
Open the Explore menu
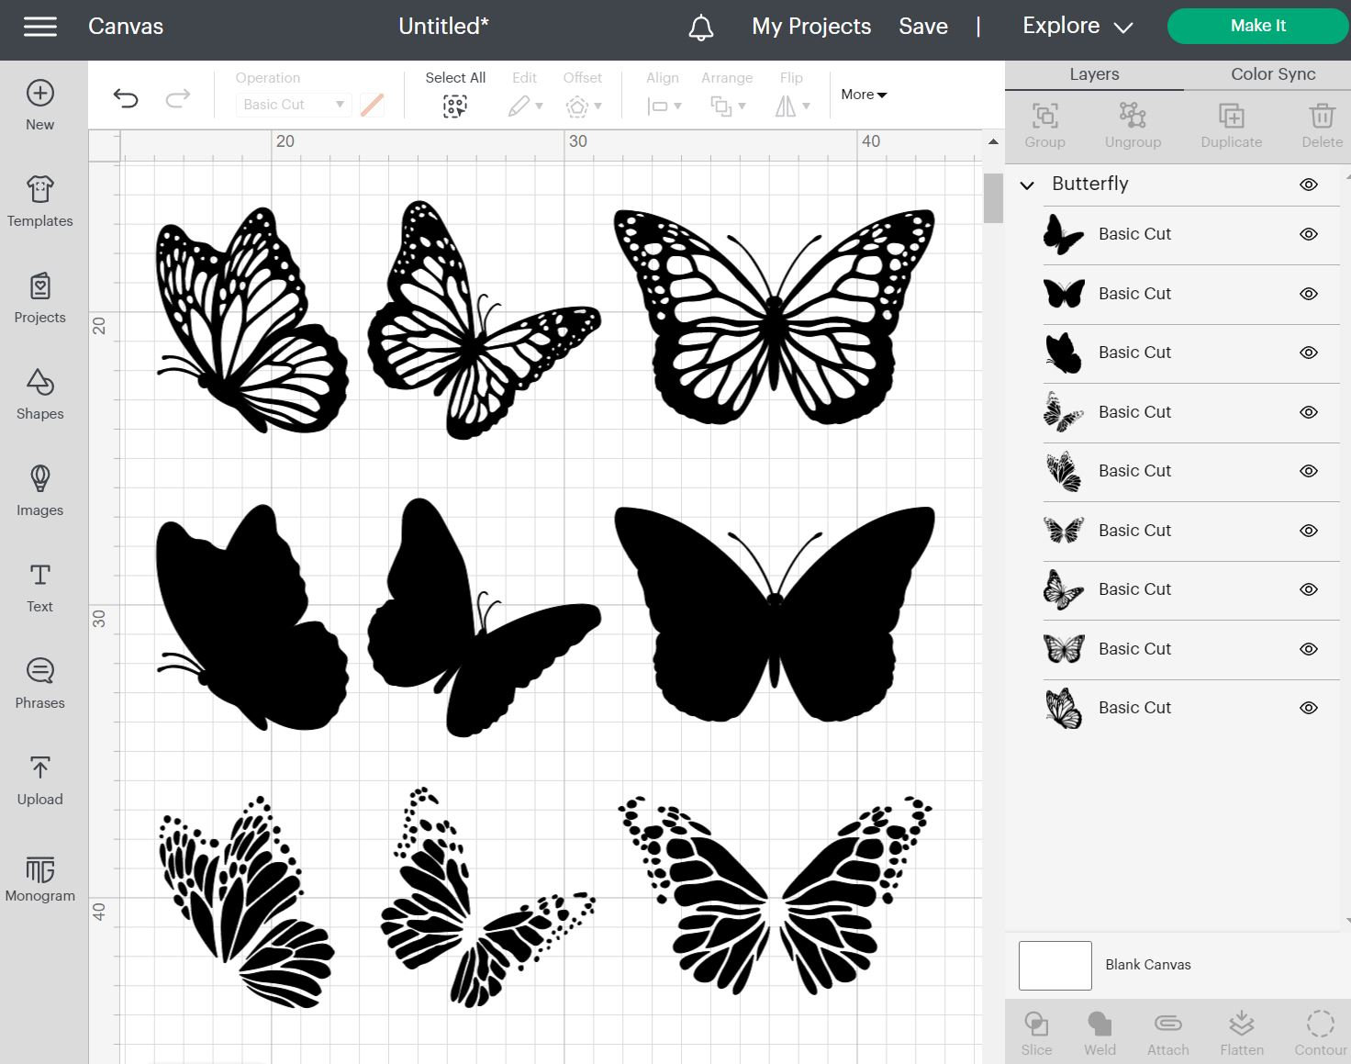1077,26
